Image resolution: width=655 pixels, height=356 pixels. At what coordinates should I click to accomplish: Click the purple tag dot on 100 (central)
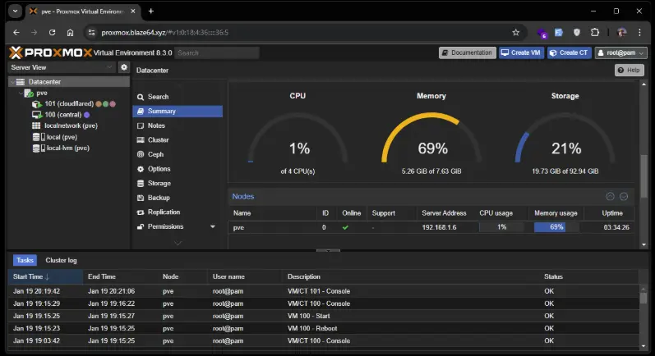(x=87, y=115)
